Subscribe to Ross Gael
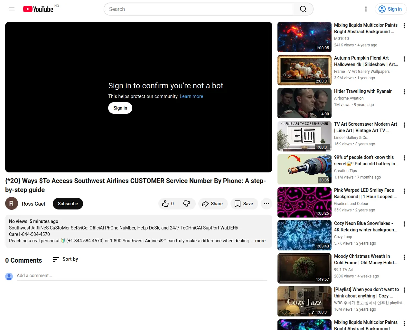 pyautogui.click(x=68, y=204)
